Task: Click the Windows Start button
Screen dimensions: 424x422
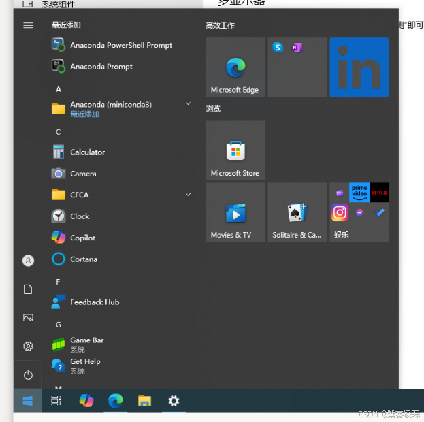Action: (28, 401)
